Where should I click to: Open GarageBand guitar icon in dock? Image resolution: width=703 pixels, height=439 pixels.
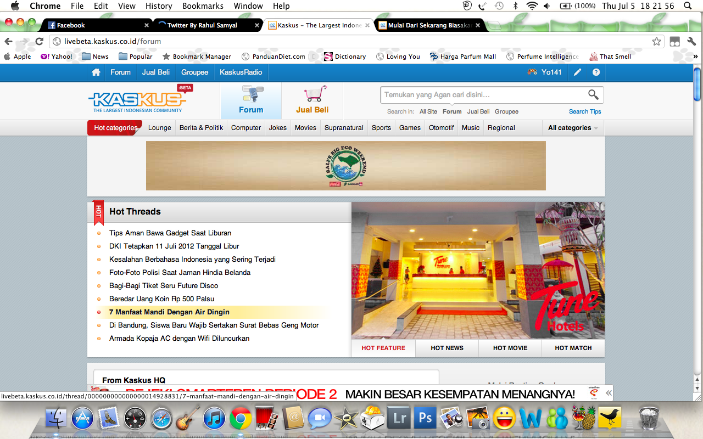(x=188, y=418)
